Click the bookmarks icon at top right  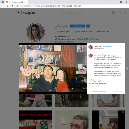tap(121, 2)
